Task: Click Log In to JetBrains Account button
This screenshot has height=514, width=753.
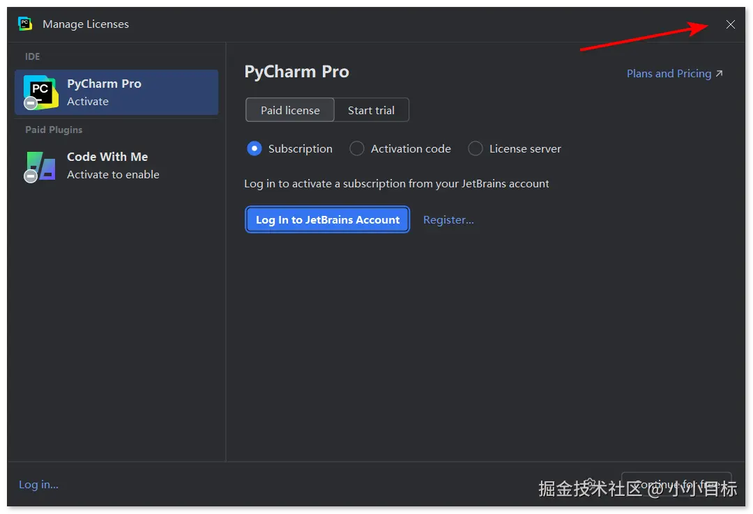Action: click(x=328, y=219)
